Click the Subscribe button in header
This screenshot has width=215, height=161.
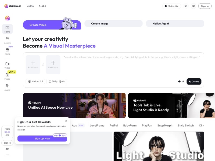[171, 6]
